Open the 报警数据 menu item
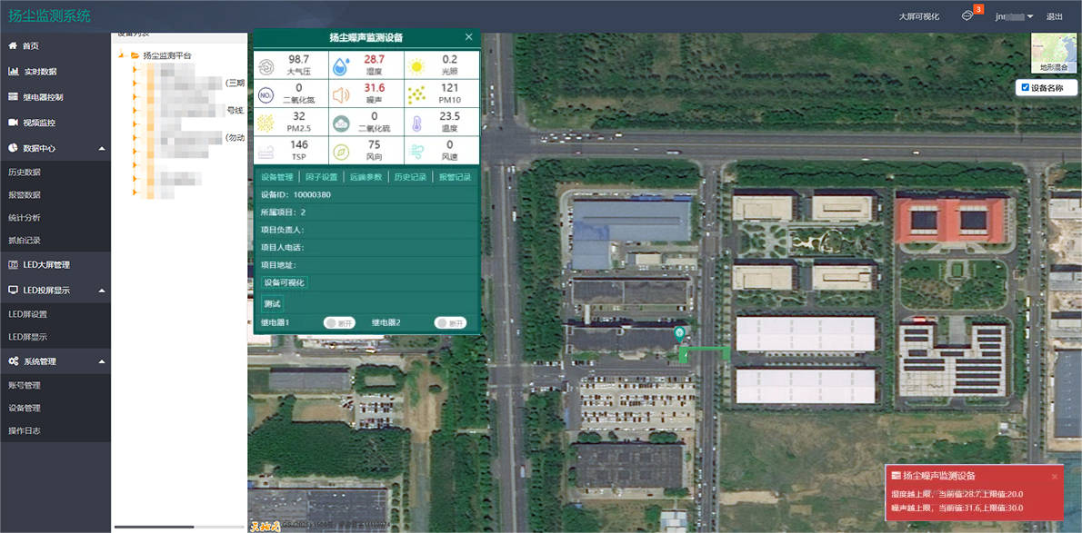Viewport: 1082px width, 533px height. [x=25, y=195]
